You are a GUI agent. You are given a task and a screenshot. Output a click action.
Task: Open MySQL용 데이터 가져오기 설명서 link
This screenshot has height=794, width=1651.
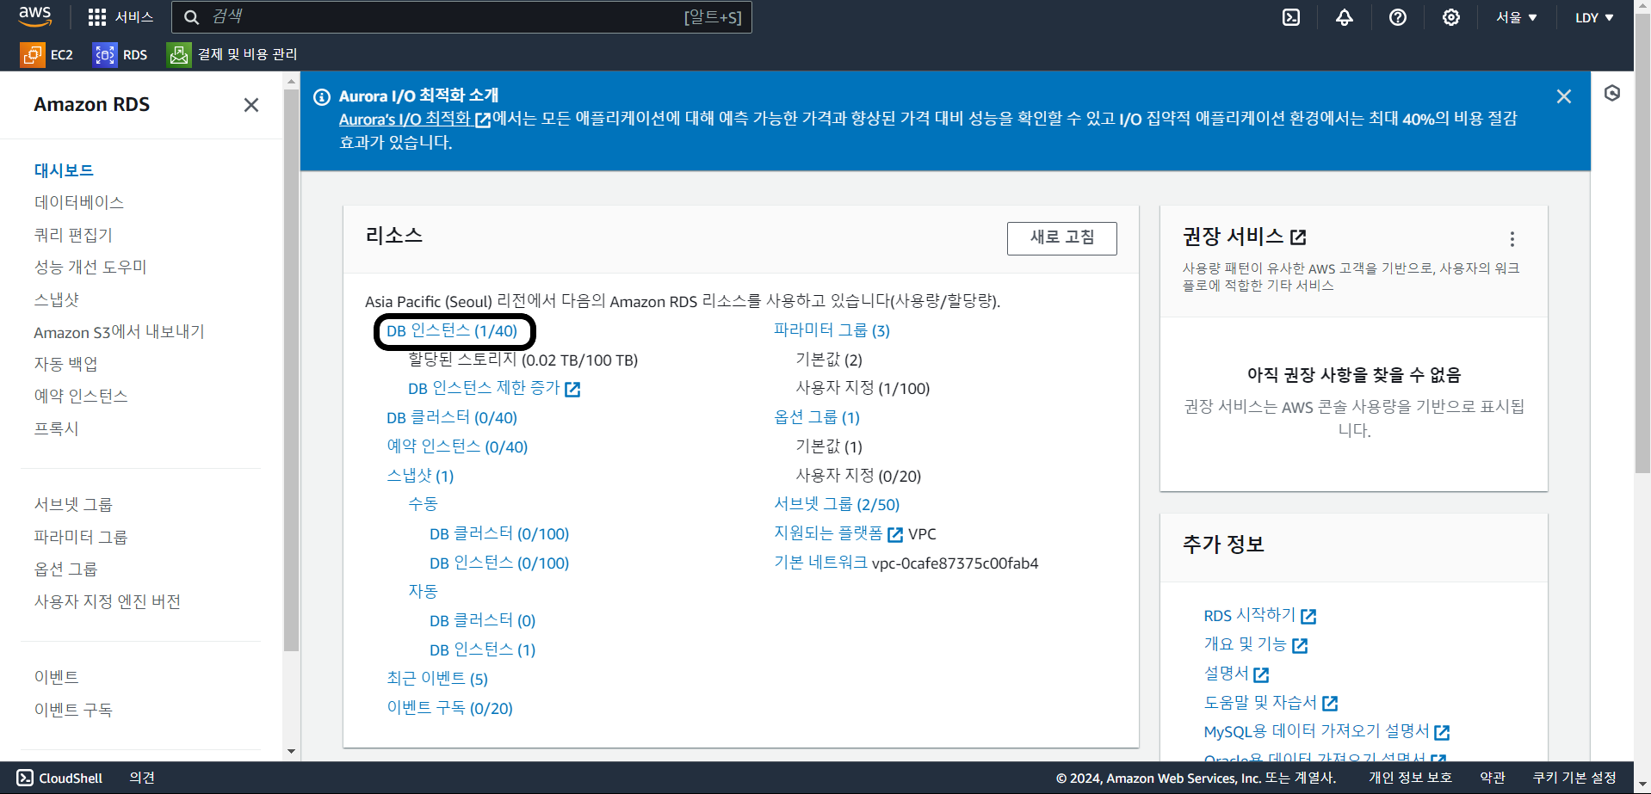(x=1326, y=732)
